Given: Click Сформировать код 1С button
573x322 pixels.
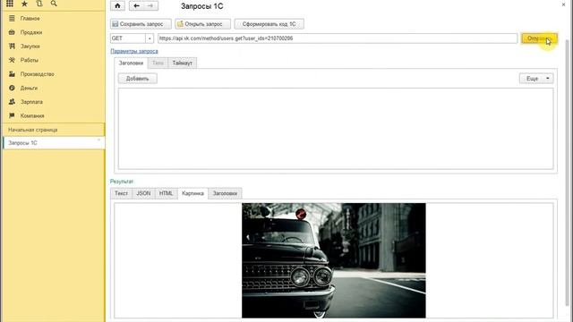Looking at the screenshot, I should point(269,24).
